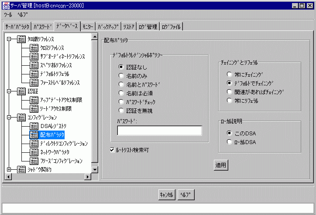
Task: Switch to the サーバパラメタ tab
Action: click(x=17, y=27)
